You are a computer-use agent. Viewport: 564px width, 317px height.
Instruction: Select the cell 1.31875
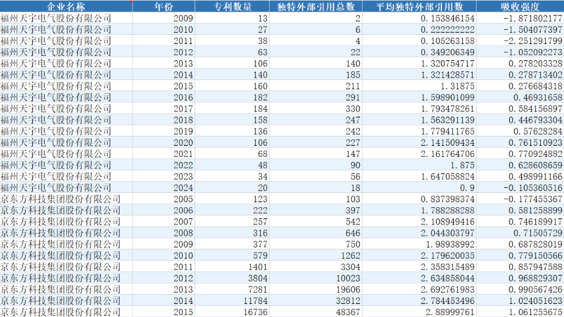tap(419, 86)
